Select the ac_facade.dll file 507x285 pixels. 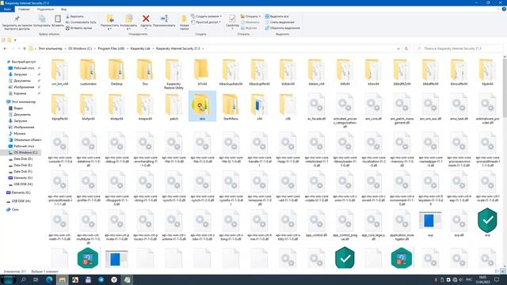[x=316, y=107]
